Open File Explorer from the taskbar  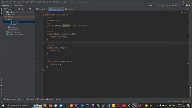coord(45,105)
